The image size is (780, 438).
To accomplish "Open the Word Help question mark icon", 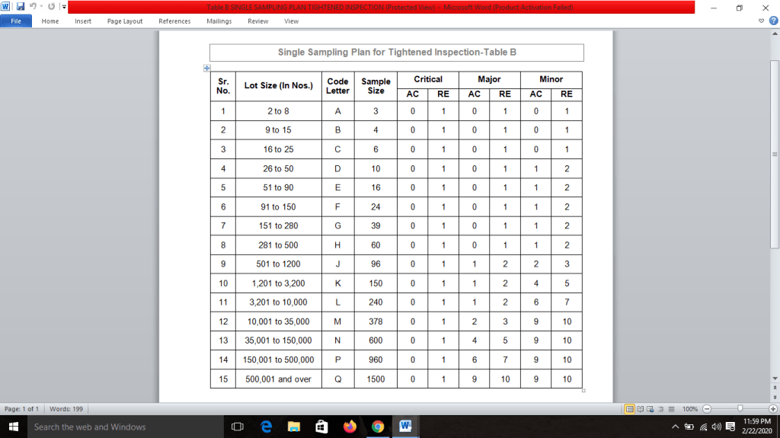I will pos(772,21).
